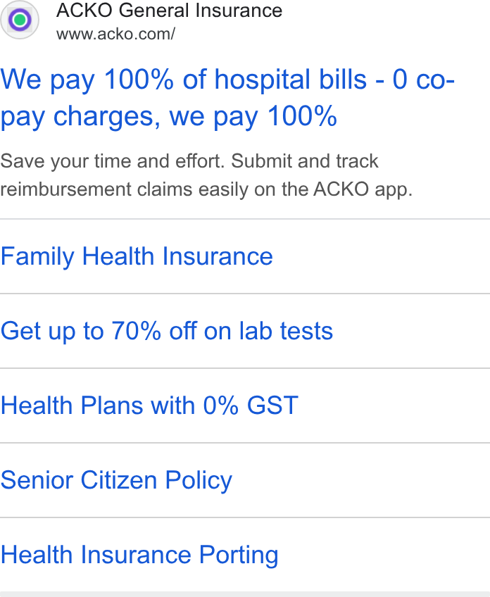Open the Health Insurance Porting link
The width and height of the screenshot is (490, 597).
click(139, 555)
